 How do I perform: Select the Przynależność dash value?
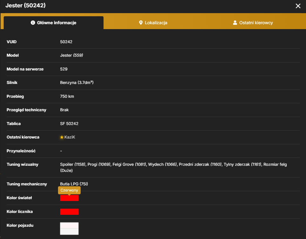[x=61, y=151]
